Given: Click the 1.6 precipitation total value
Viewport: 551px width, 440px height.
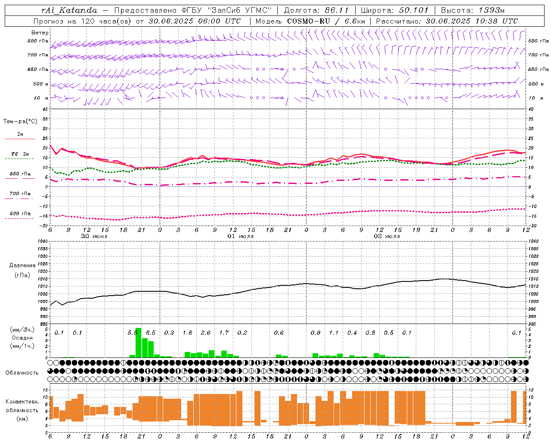Looking at the screenshot, I should coord(187,333).
